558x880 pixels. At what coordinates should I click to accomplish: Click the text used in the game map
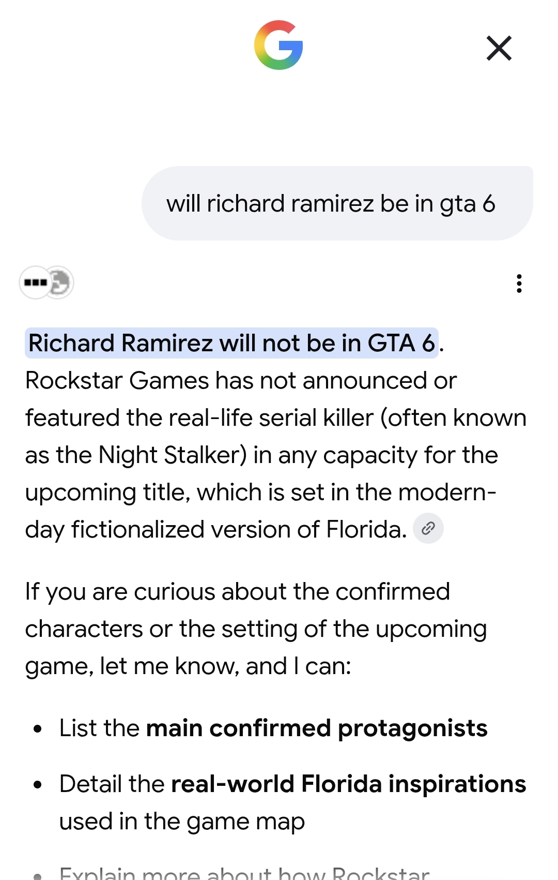click(x=182, y=822)
